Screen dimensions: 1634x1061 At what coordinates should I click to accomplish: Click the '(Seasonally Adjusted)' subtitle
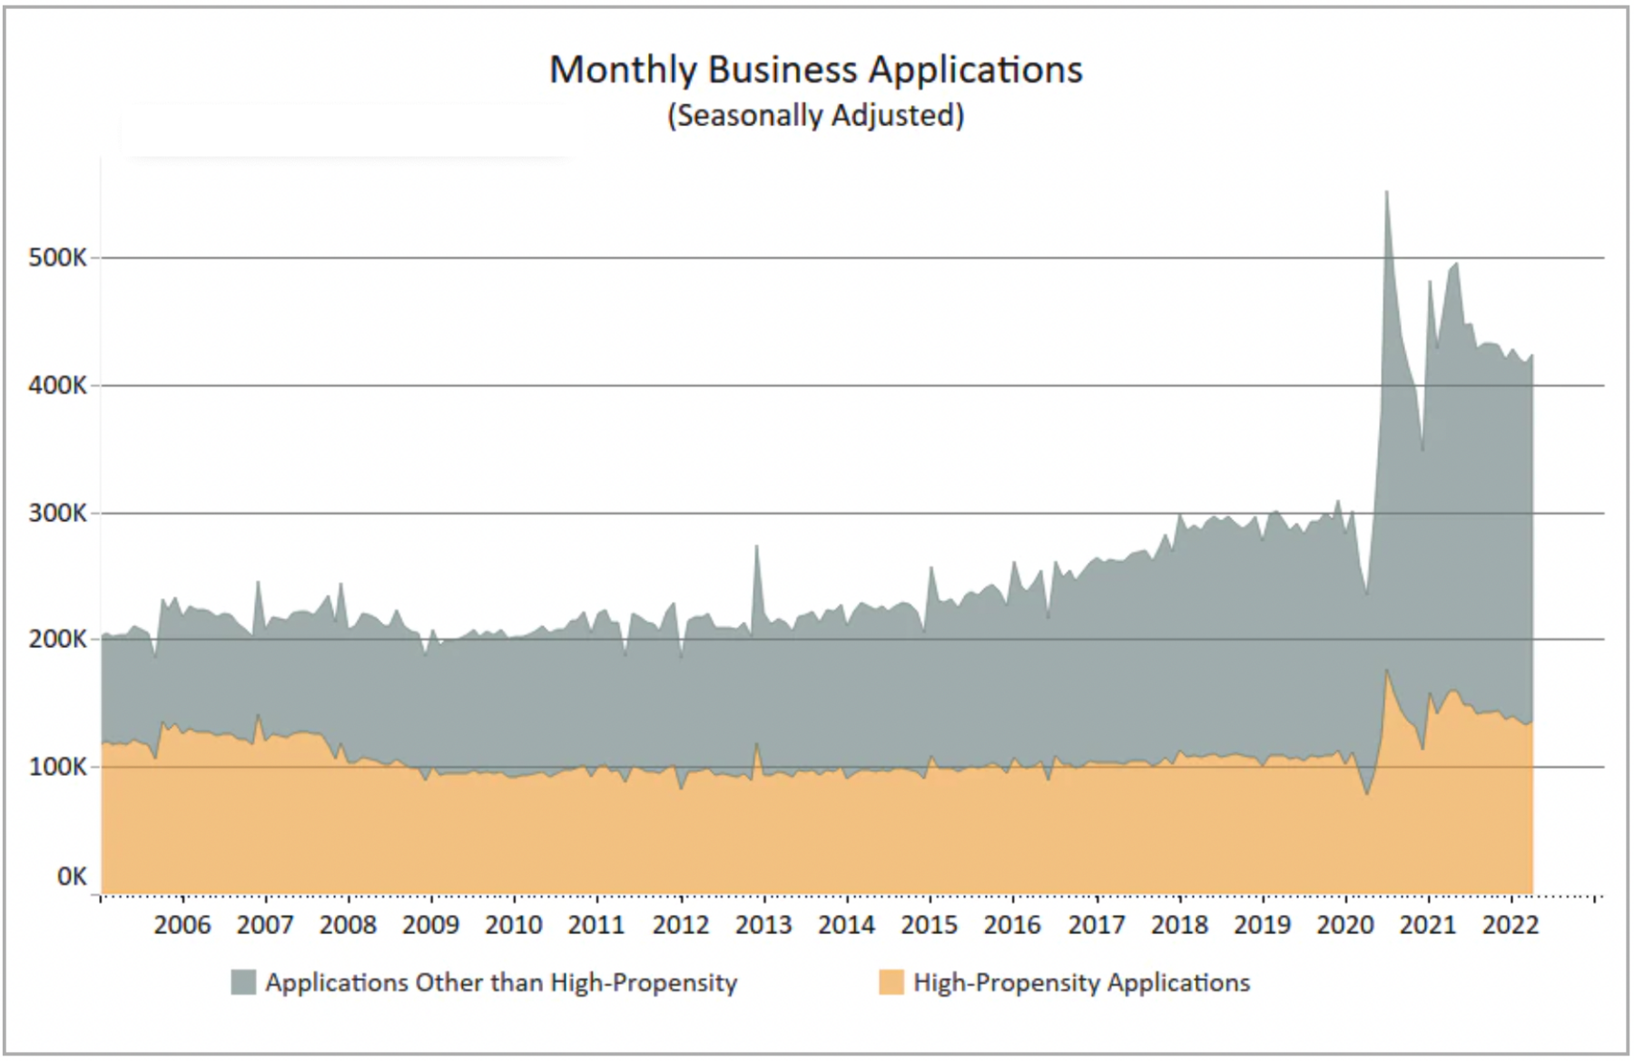pyautogui.click(x=816, y=115)
